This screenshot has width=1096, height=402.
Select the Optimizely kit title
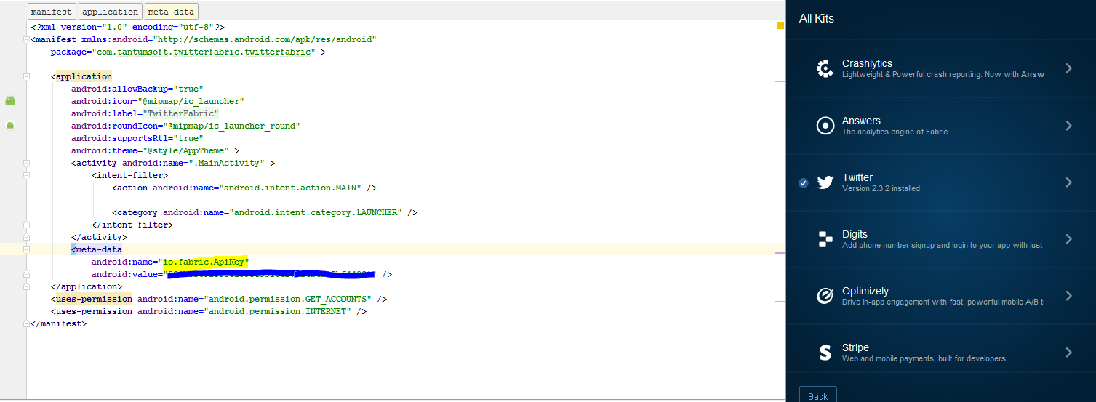point(865,291)
